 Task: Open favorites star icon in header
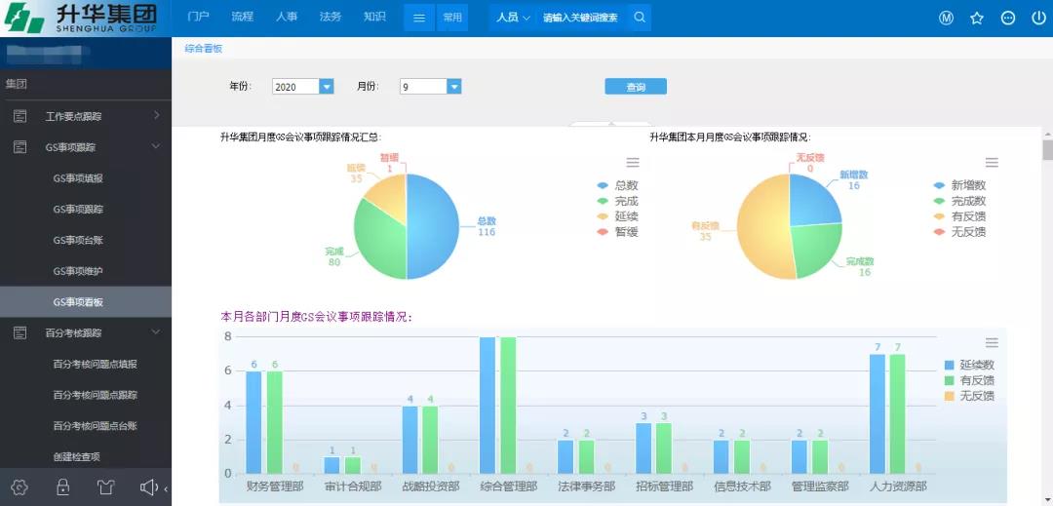pyautogui.click(x=977, y=18)
